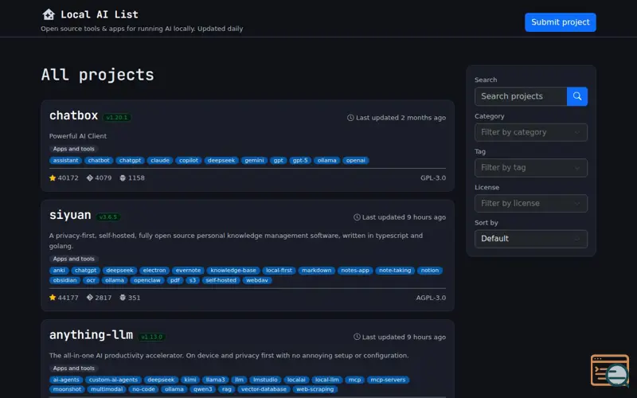Click Apps and tools category on anything-llm
This screenshot has width=637, height=398.
tap(73, 369)
